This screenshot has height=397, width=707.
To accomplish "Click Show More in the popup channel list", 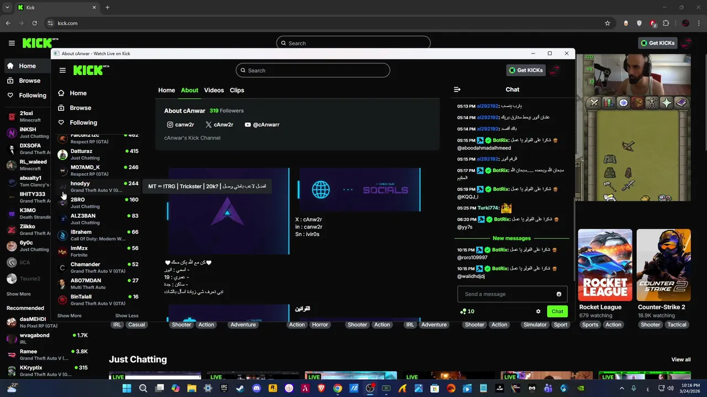I will click(70, 316).
